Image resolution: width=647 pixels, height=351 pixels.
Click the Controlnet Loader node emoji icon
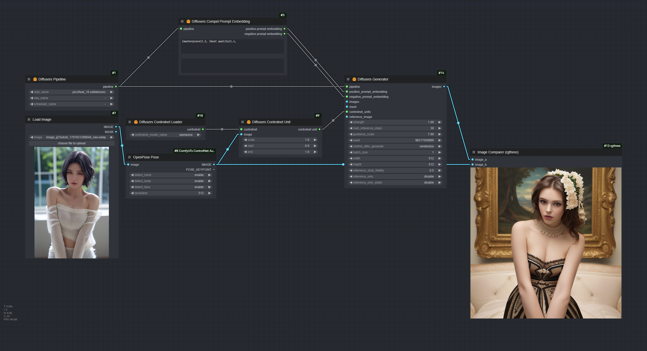tap(136, 122)
